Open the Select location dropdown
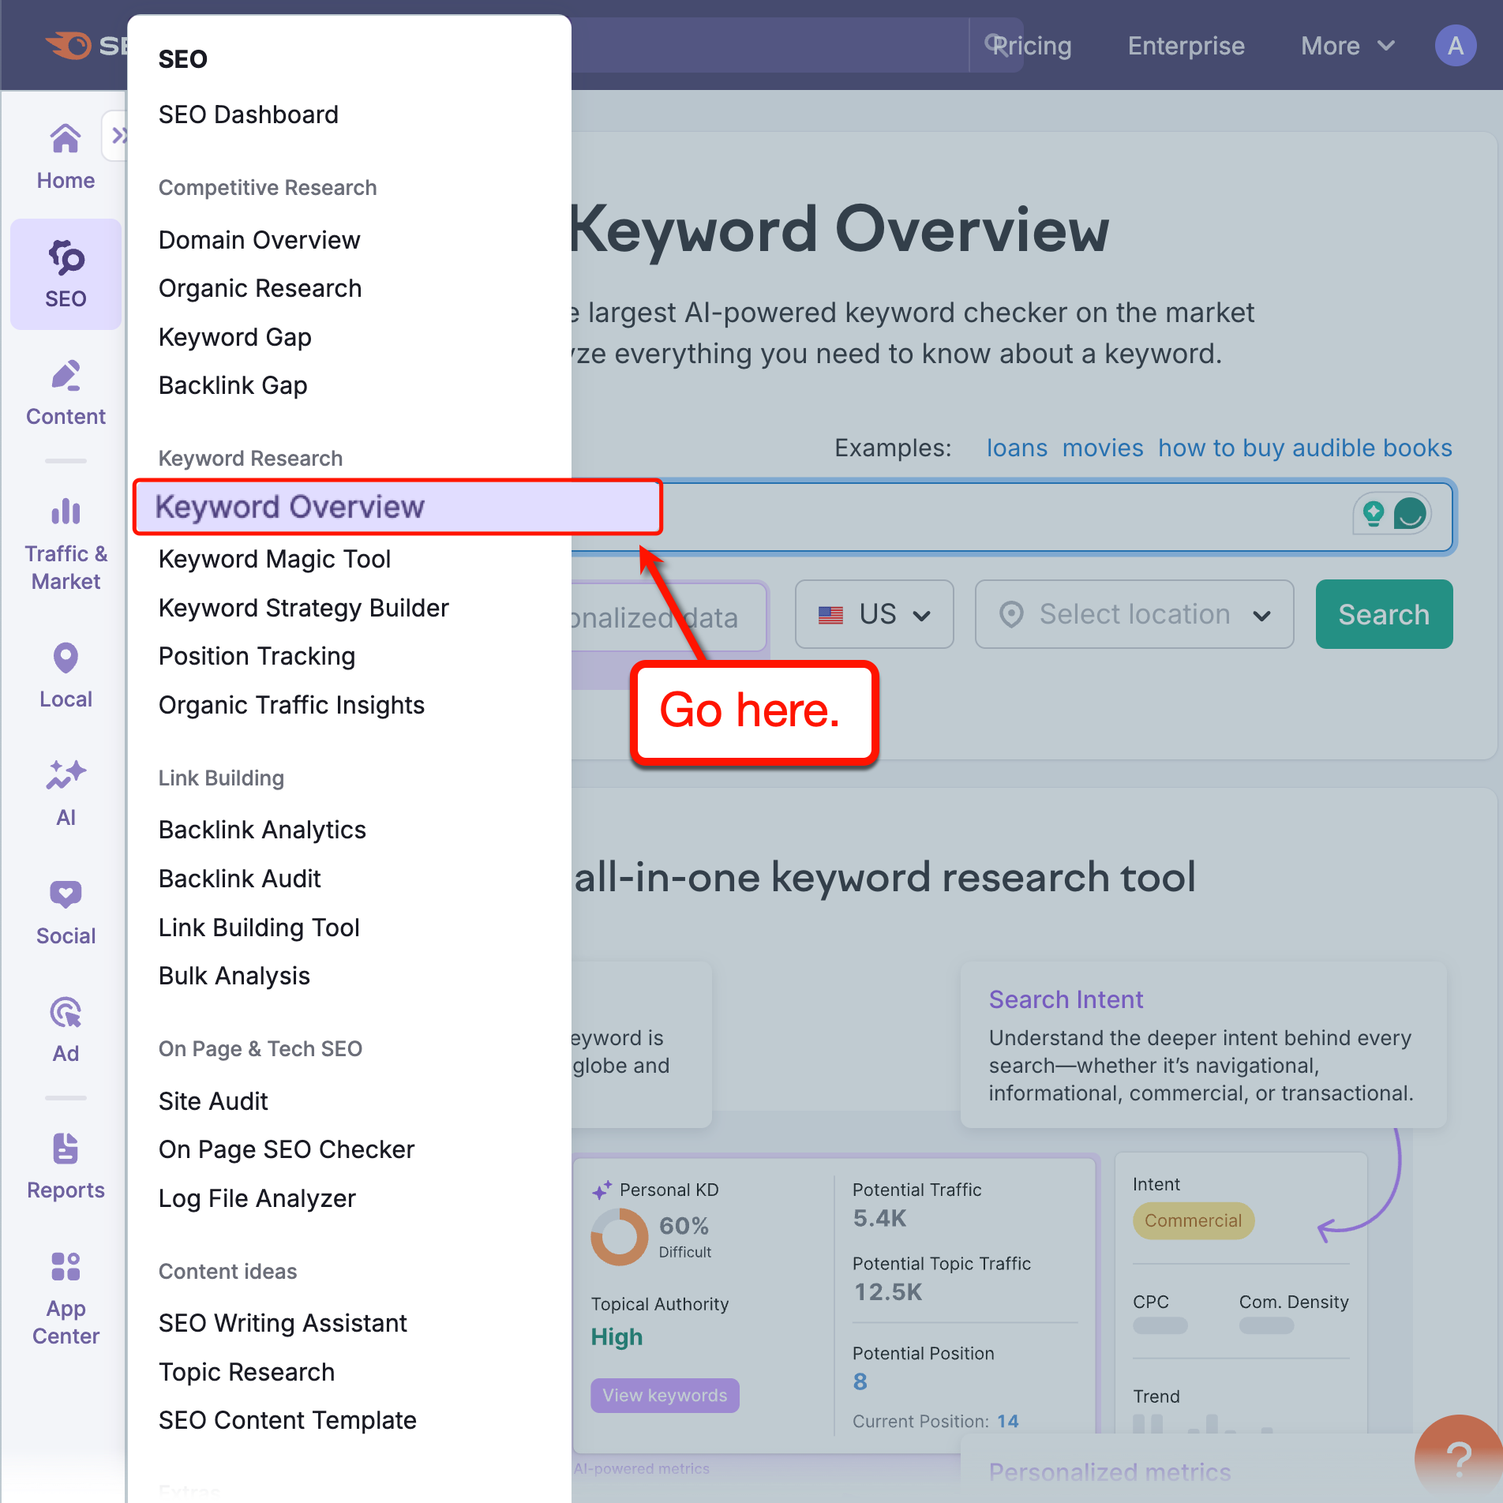The width and height of the screenshot is (1503, 1503). [1134, 614]
